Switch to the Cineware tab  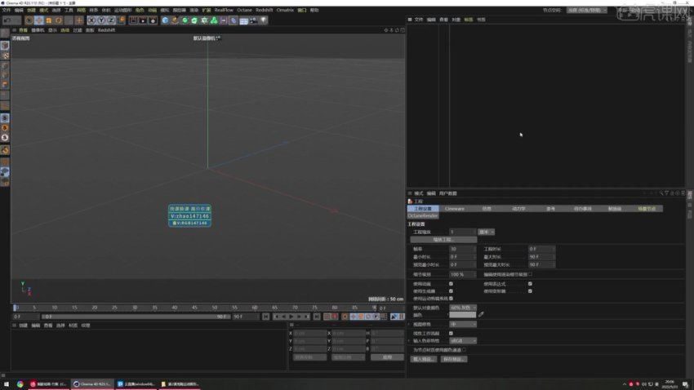pos(455,209)
